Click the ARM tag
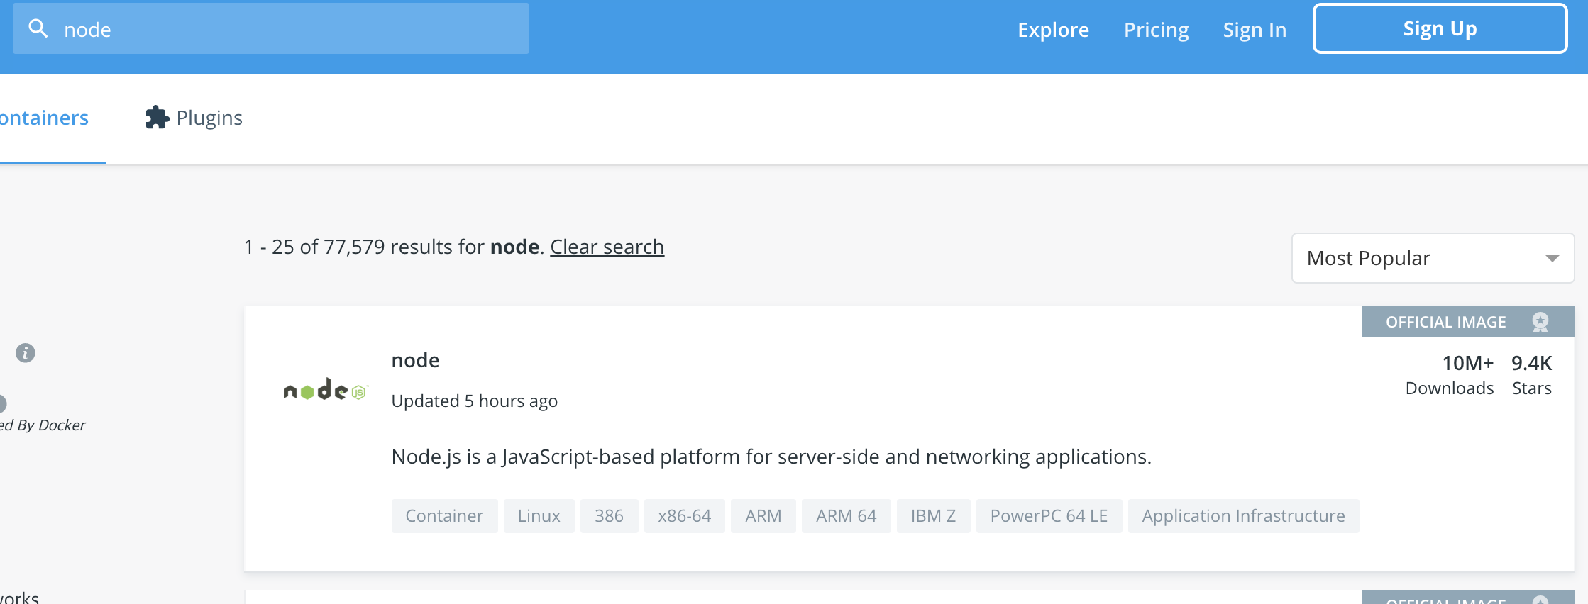This screenshot has height=604, width=1588. pos(763,516)
